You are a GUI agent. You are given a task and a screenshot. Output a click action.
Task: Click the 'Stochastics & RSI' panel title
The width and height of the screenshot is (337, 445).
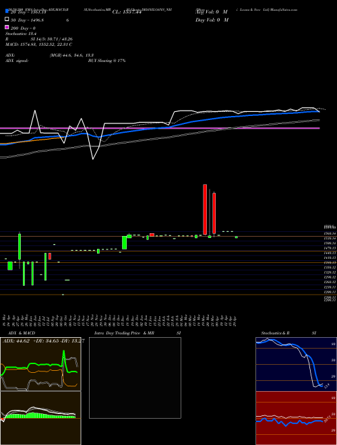(288, 333)
